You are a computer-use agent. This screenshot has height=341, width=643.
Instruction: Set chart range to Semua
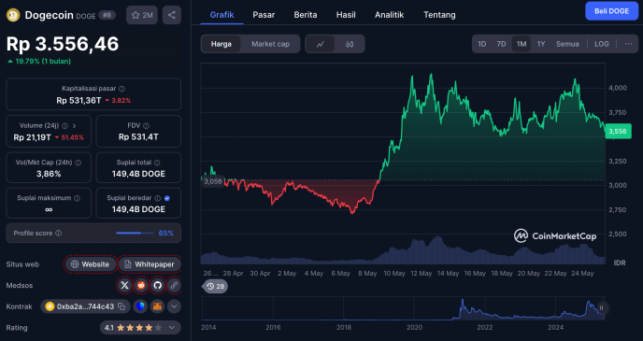point(567,44)
